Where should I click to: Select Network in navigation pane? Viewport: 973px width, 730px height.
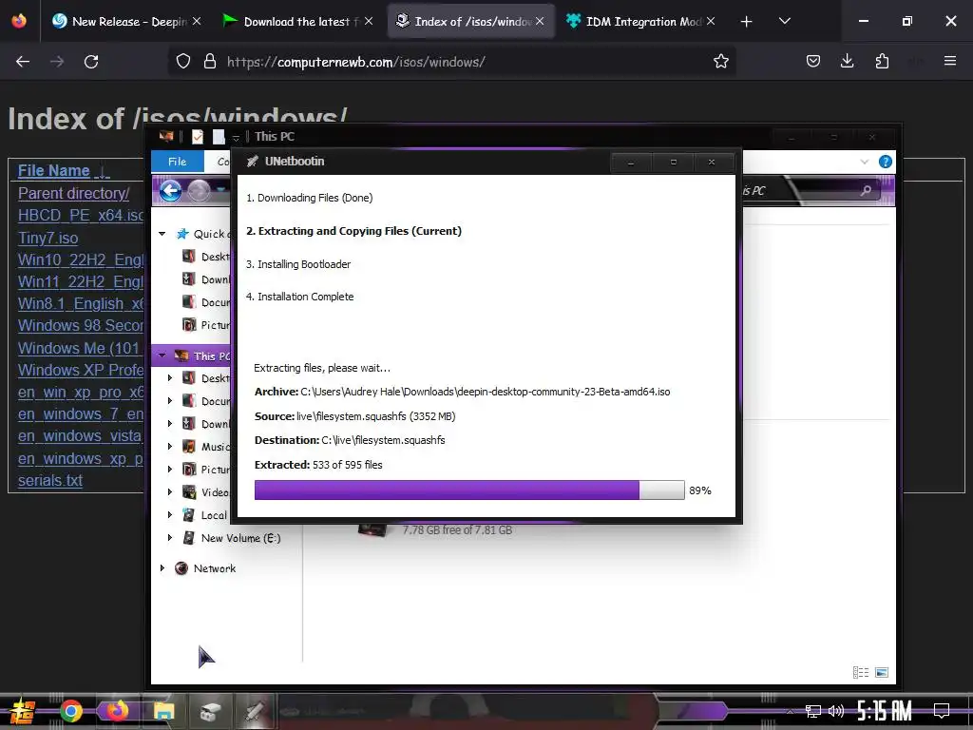tap(205, 568)
